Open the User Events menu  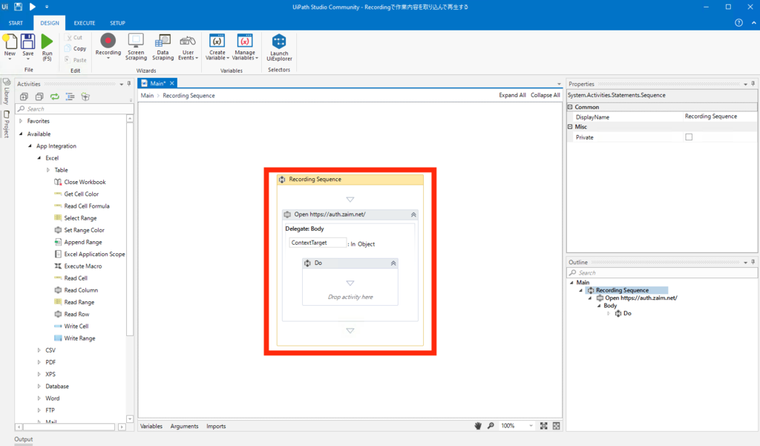coord(188,47)
